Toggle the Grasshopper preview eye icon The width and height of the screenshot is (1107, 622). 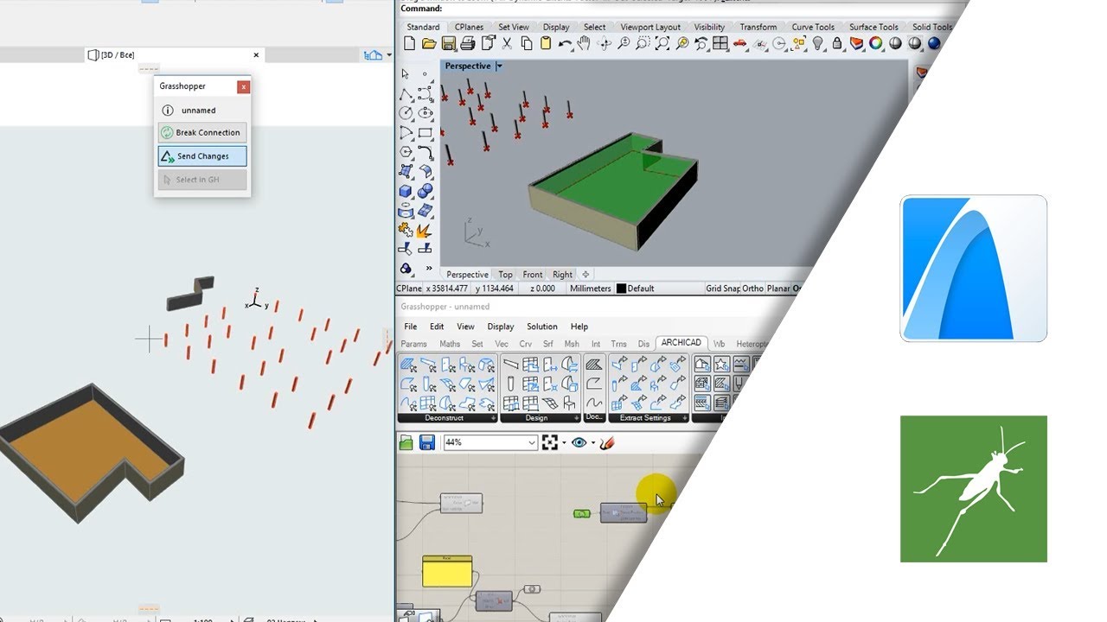579,442
